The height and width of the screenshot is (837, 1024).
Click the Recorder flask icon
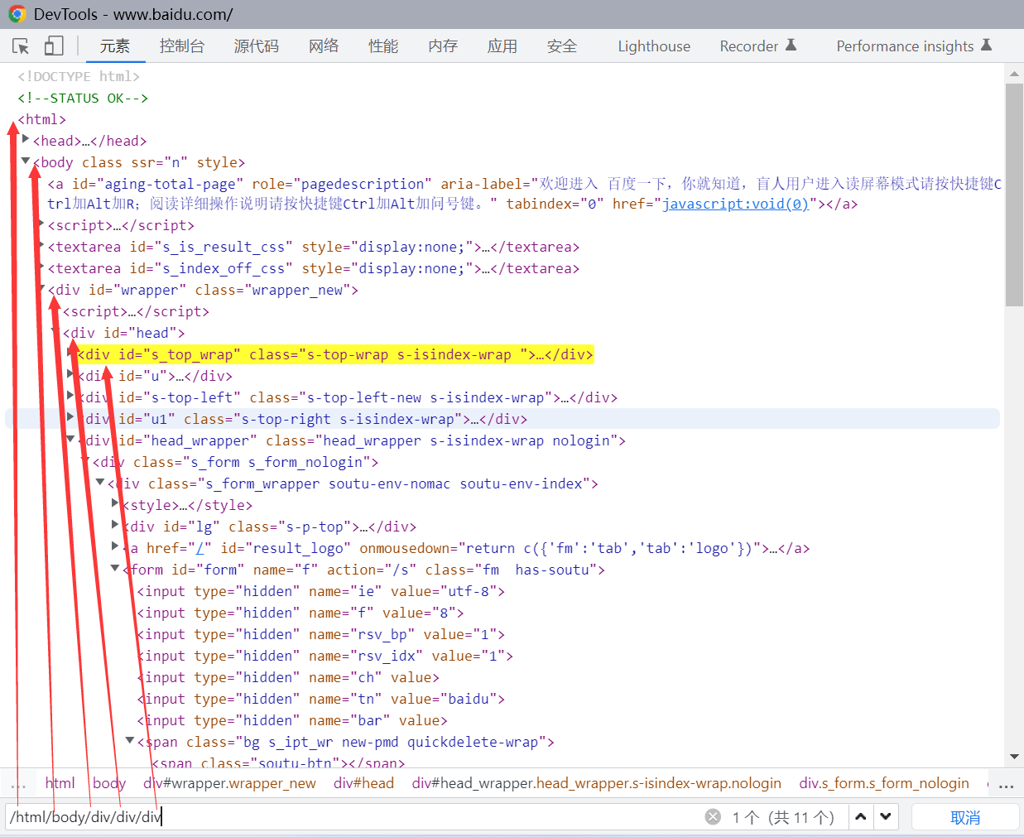pyautogui.click(x=791, y=45)
